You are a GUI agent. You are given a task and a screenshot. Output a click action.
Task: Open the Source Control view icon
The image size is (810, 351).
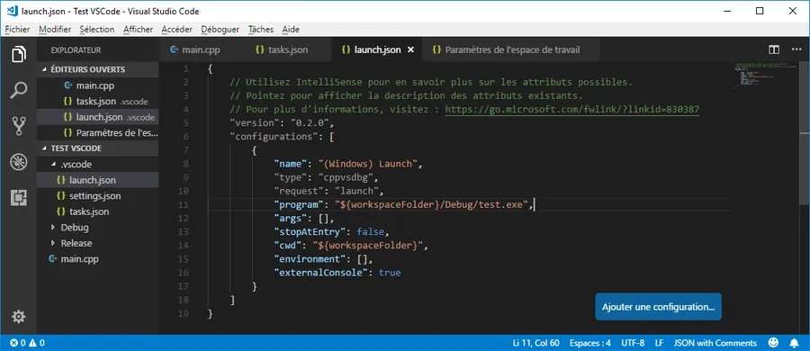tap(19, 126)
